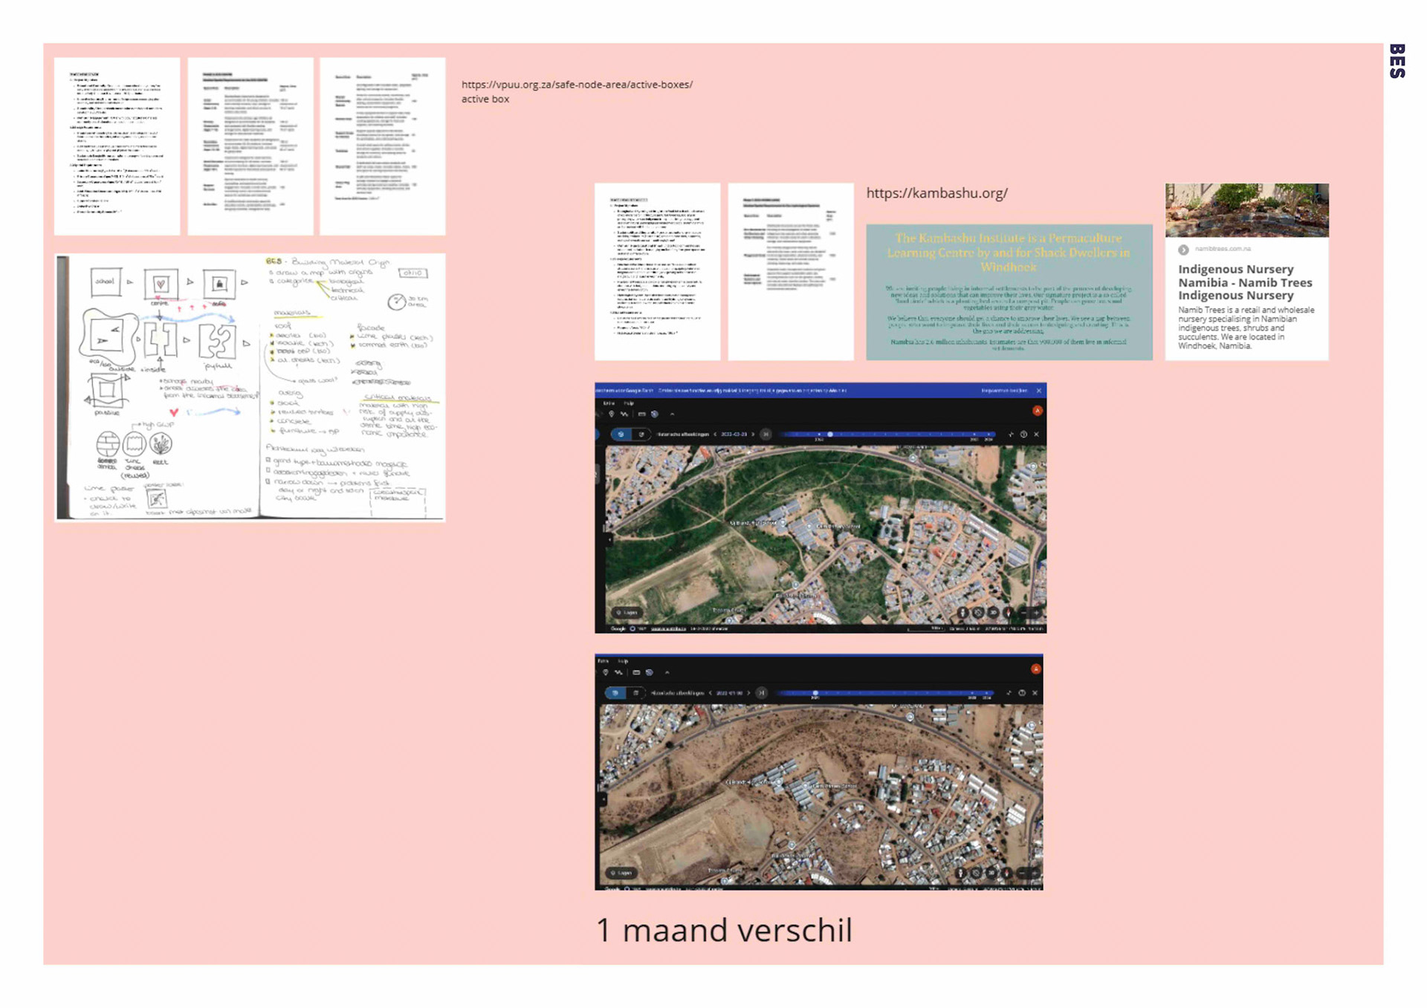Screen dimensions: 1427x1008
Task: Click placemark pin icon in upper Earth toolbar
Action: pos(611,414)
